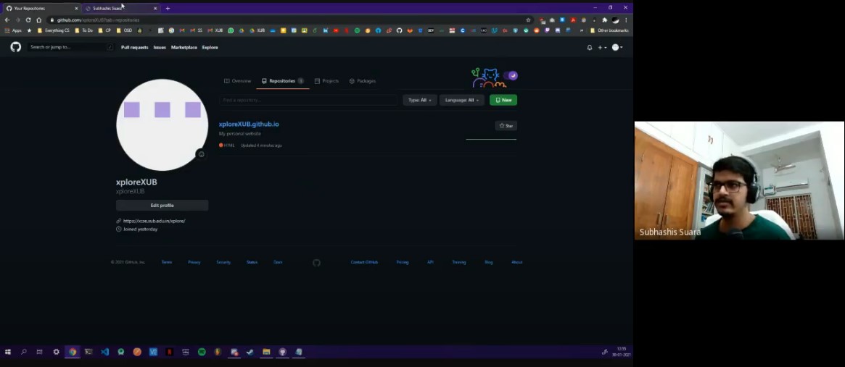
Task: Reload the page using browser refresh icon
Action: click(28, 20)
